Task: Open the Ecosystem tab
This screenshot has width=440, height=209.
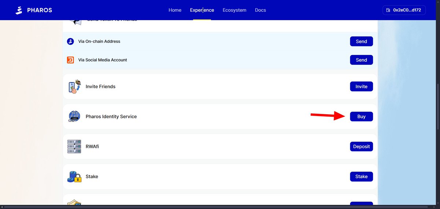Action: [234, 10]
